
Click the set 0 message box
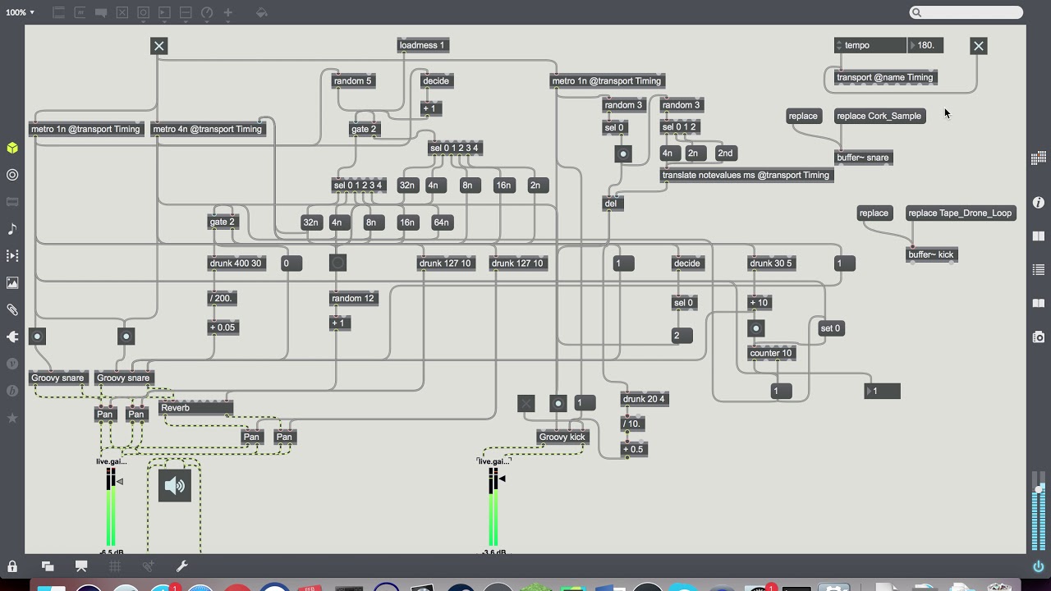tap(830, 328)
